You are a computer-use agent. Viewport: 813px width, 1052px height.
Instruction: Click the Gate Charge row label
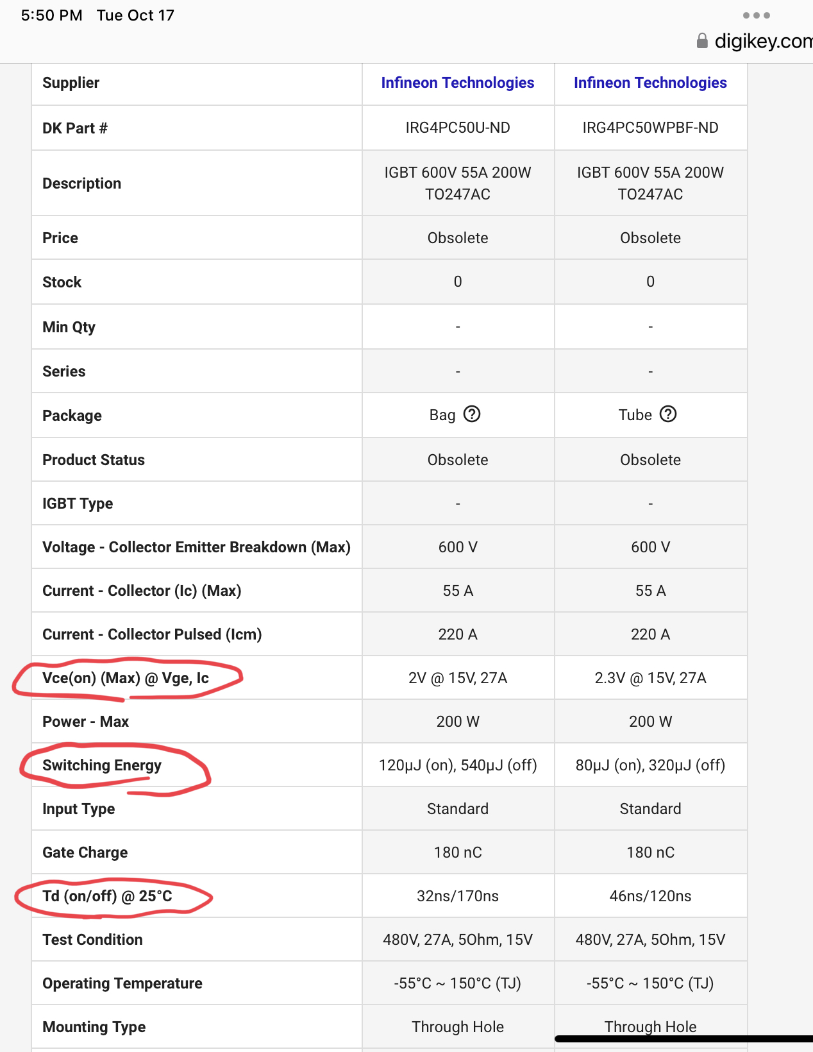tap(85, 853)
